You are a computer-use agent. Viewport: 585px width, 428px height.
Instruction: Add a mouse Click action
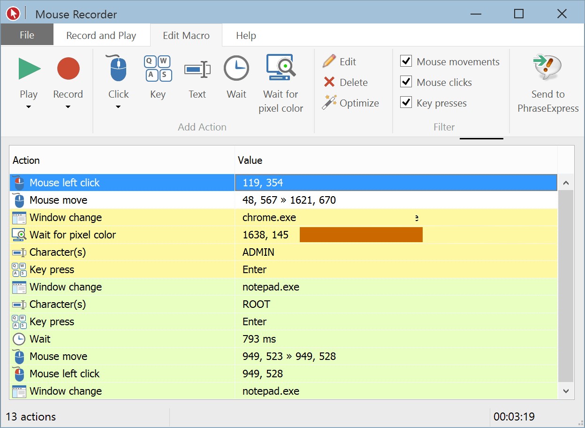click(118, 69)
